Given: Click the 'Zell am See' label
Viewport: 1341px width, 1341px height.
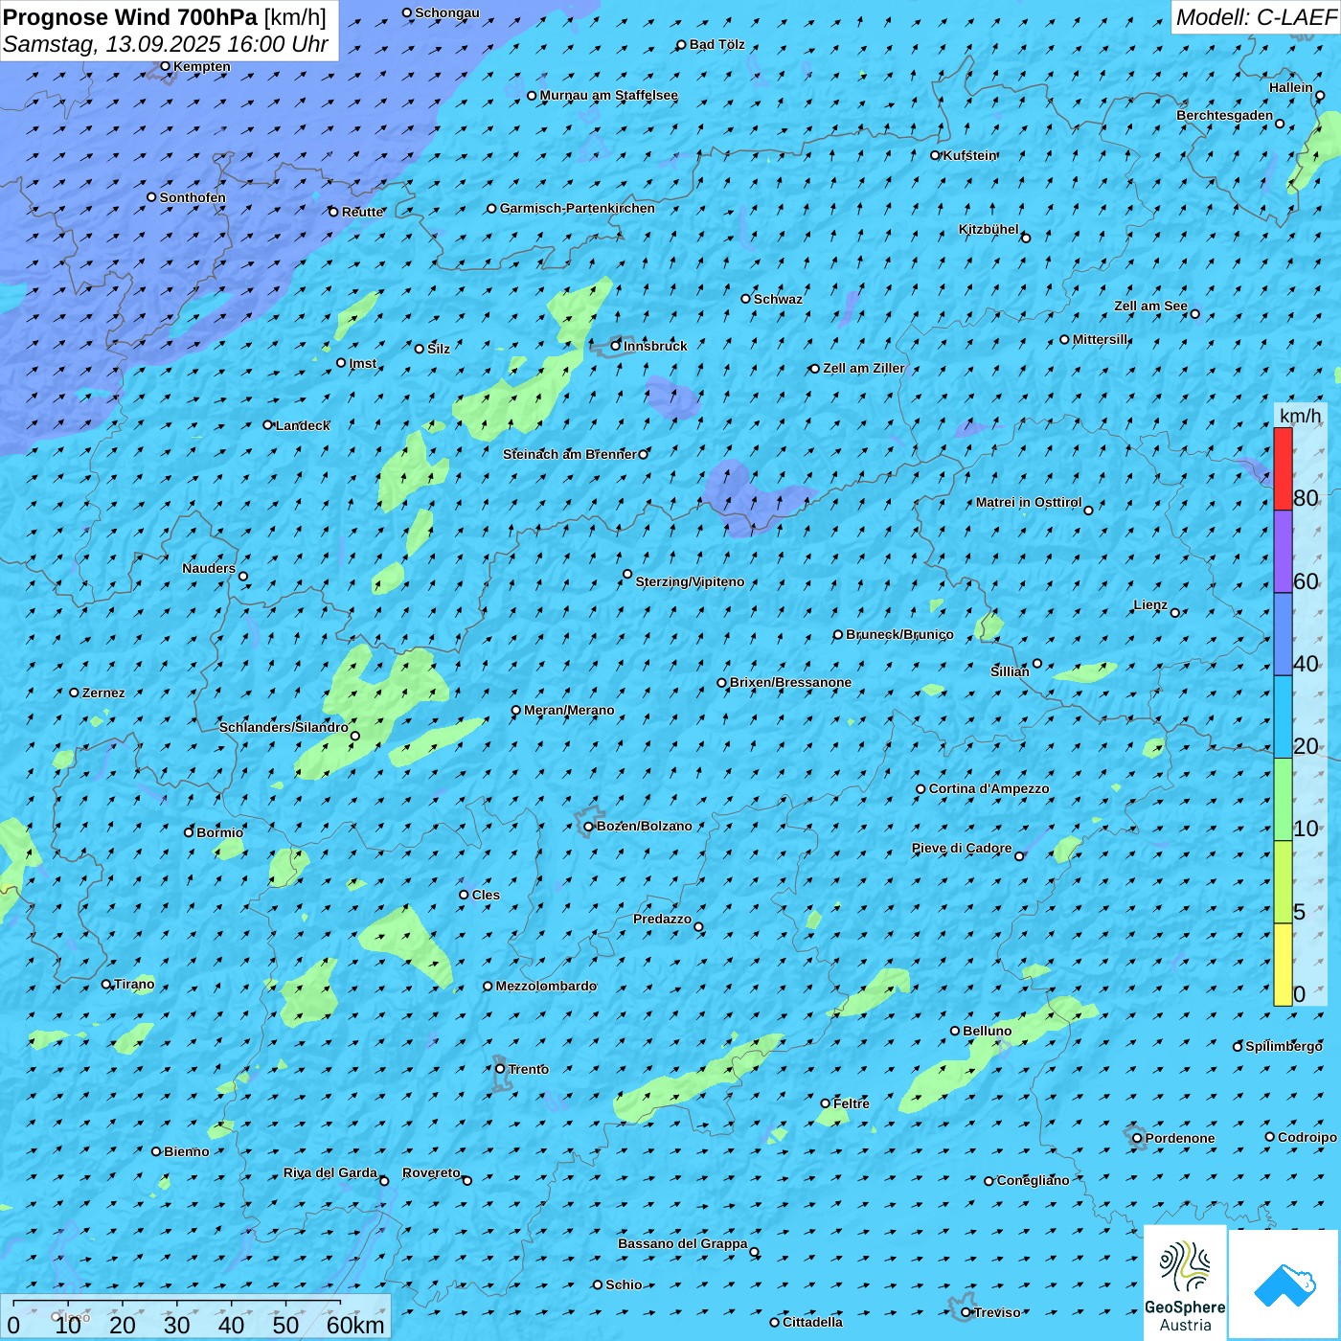Looking at the screenshot, I should pos(1150,306).
